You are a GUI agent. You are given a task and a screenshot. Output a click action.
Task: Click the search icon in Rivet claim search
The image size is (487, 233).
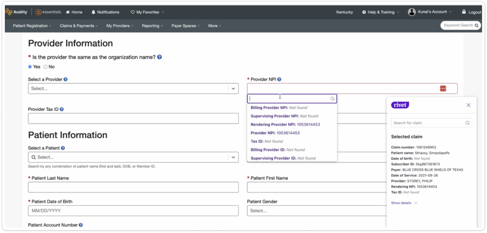467,123
